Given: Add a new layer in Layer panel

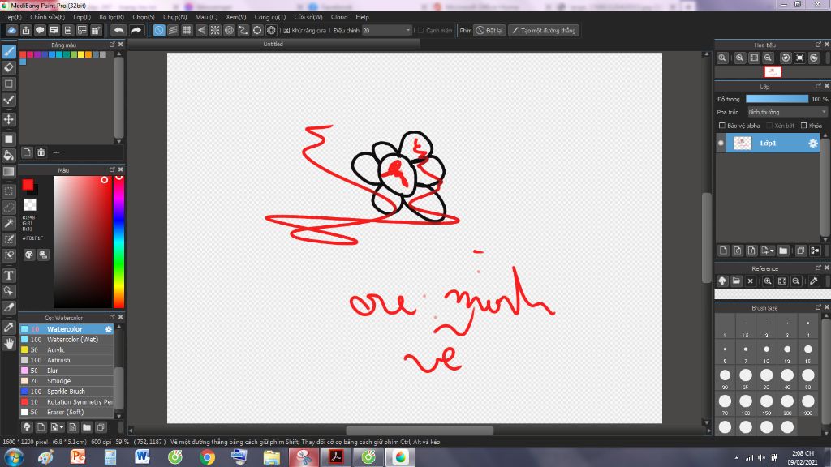Looking at the screenshot, I should [723, 251].
